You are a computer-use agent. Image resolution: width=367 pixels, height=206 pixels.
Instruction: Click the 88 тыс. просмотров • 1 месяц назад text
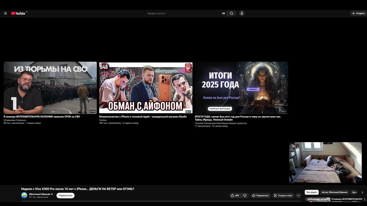22,123
